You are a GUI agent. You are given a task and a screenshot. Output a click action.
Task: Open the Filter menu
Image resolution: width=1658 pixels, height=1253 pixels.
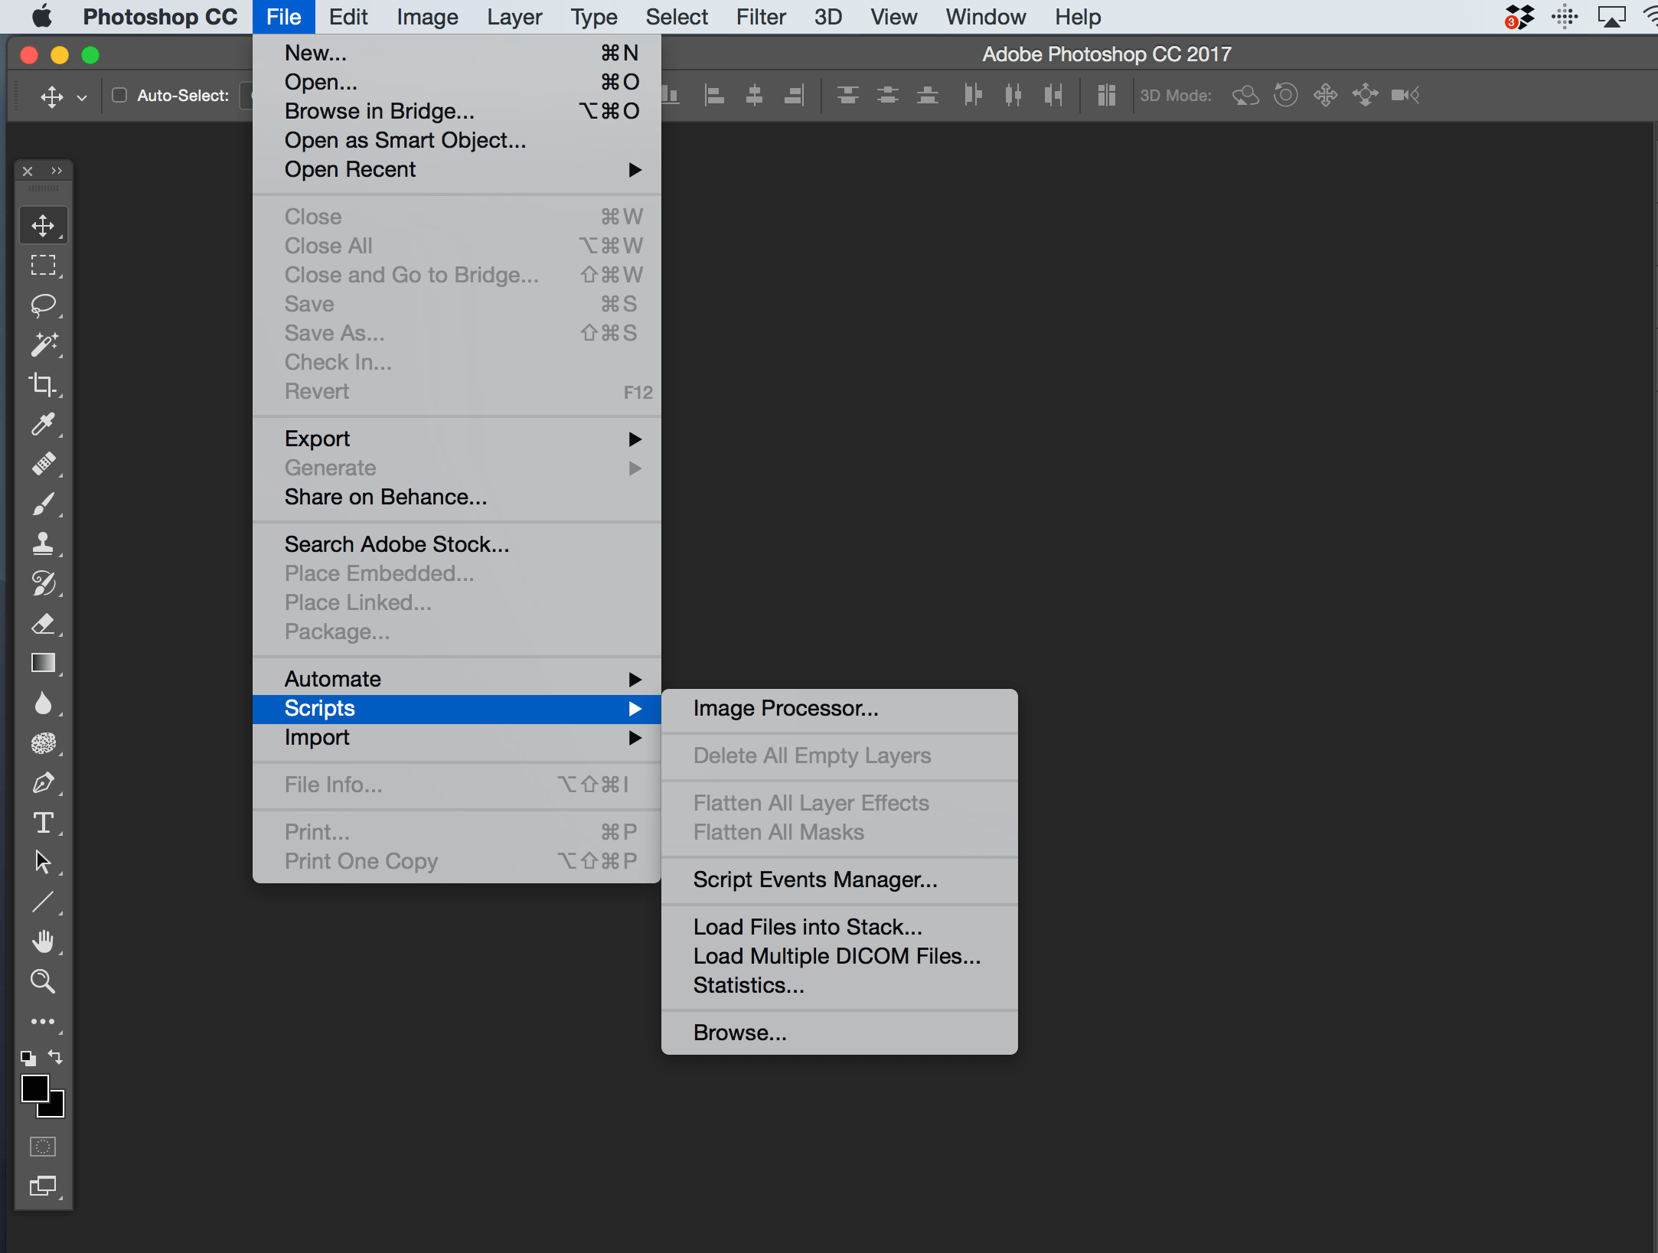coord(760,17)
